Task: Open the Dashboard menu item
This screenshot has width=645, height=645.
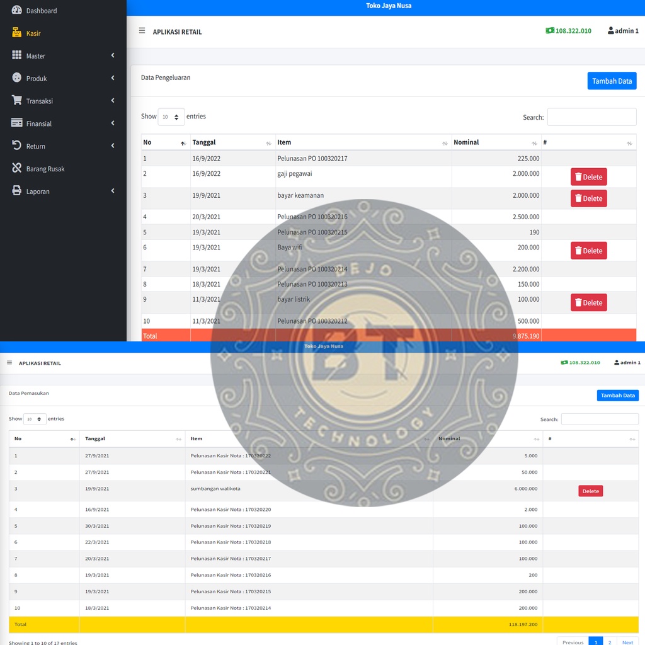Action: 42,11
